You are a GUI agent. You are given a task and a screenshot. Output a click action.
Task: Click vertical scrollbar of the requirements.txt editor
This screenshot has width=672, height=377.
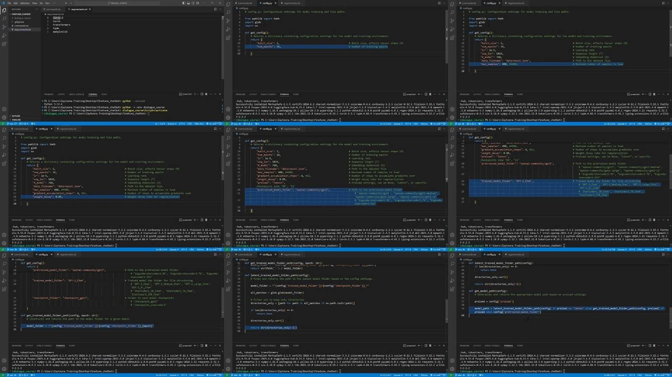[x=222, y=48]
